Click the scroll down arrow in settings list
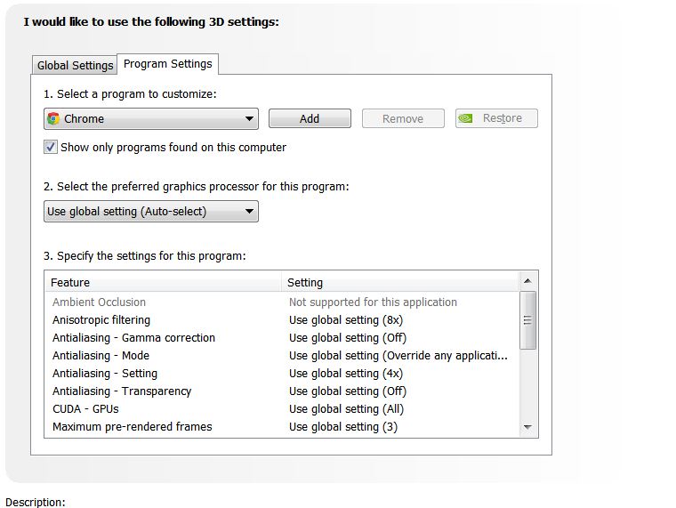The height and width of the screenshot is (508, 676). (527, 427)
